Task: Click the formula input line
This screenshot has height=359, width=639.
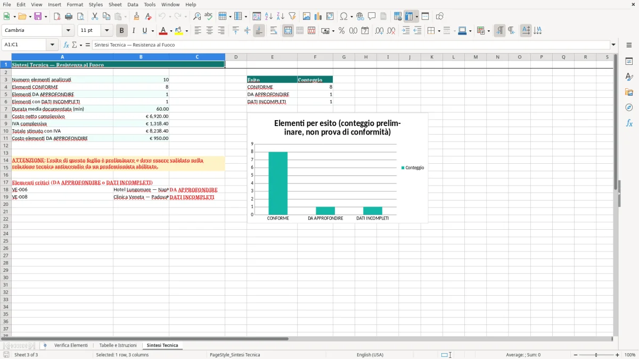Action: (x=351, y=45)
